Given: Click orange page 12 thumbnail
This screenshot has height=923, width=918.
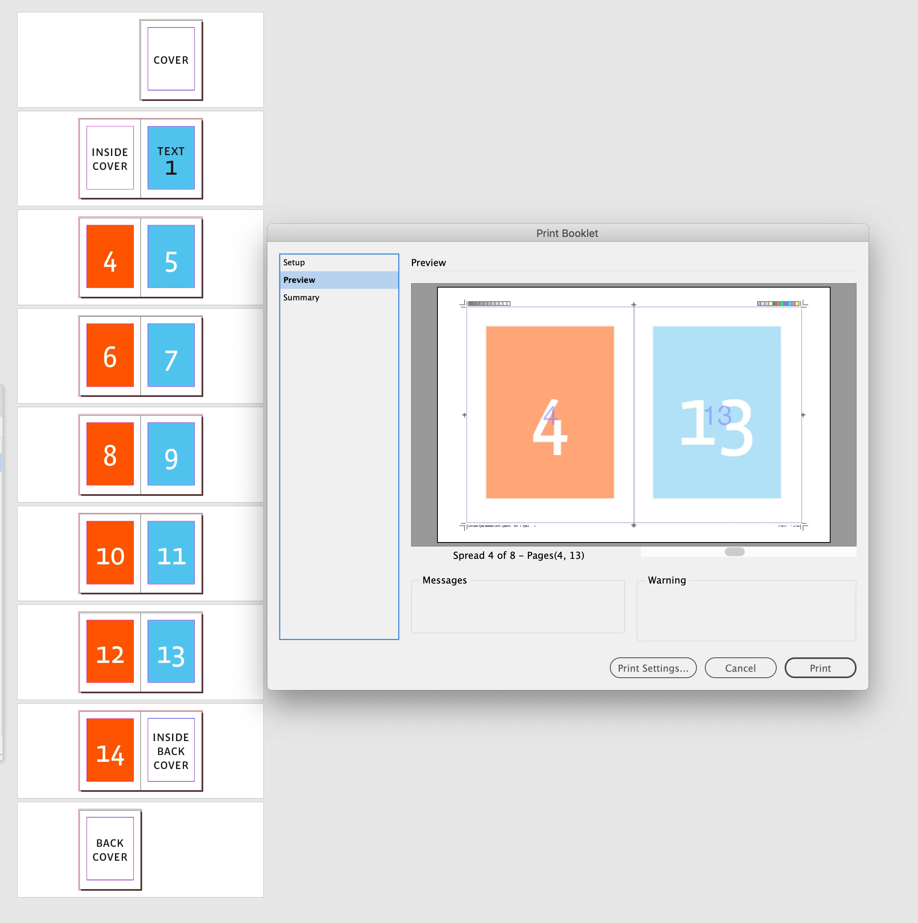Looking at the screenshot, I should [110, 652].
